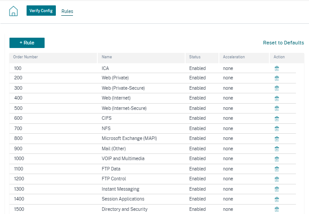Select order number 300 cell
The width and height of the screenshot is (309, 214).
point(18,88)
